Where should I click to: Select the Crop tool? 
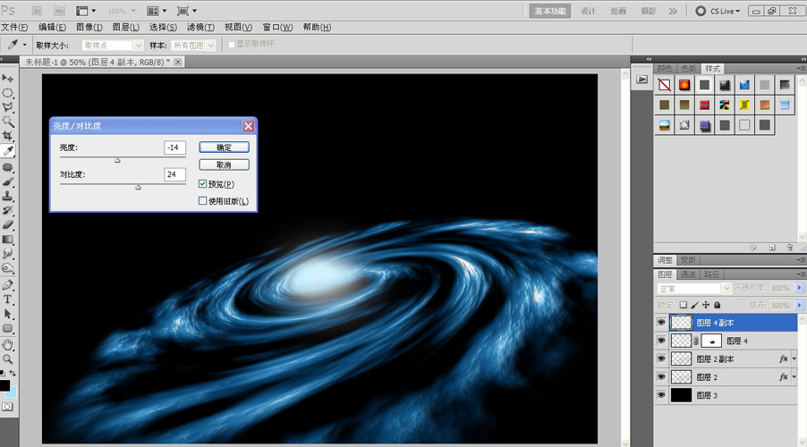pos(8,136)
